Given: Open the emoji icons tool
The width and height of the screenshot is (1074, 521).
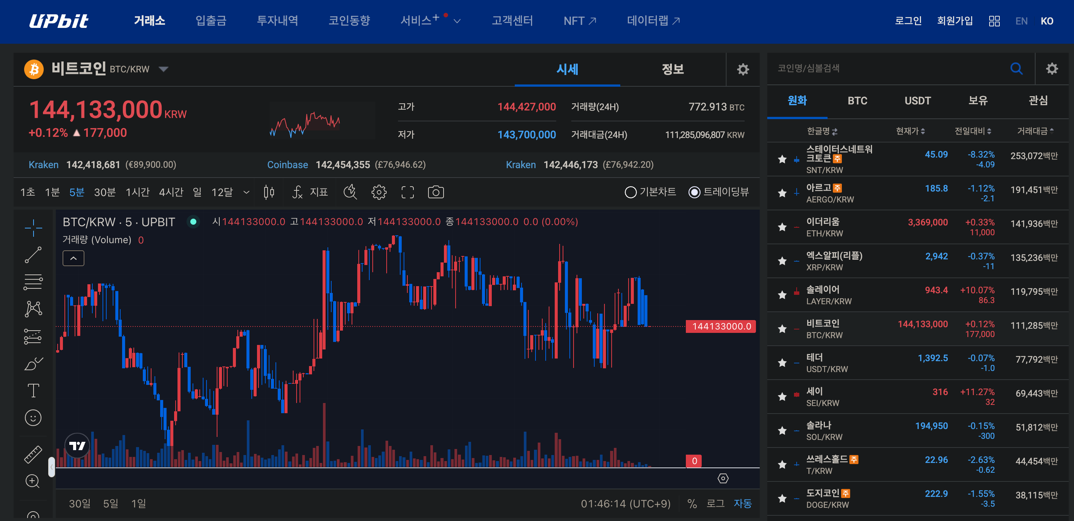Looking at the screenshot, I should [33, 418].
